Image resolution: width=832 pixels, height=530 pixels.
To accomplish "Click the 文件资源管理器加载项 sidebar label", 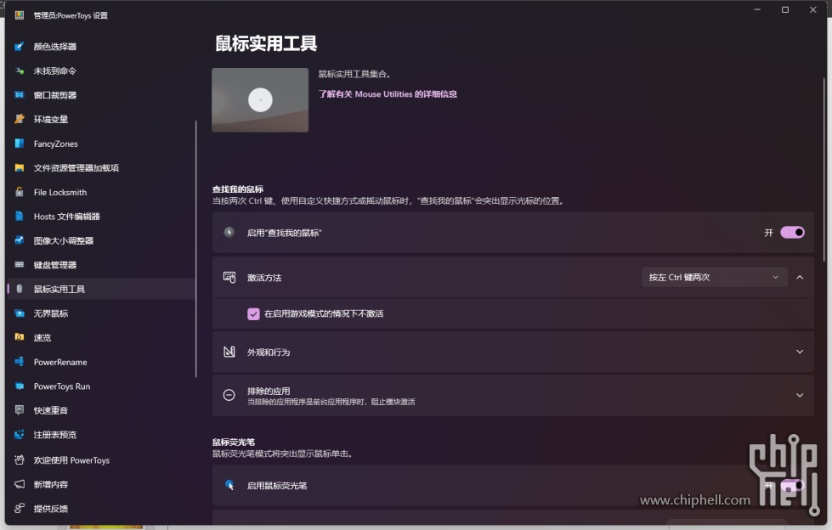I will [76, 167].
